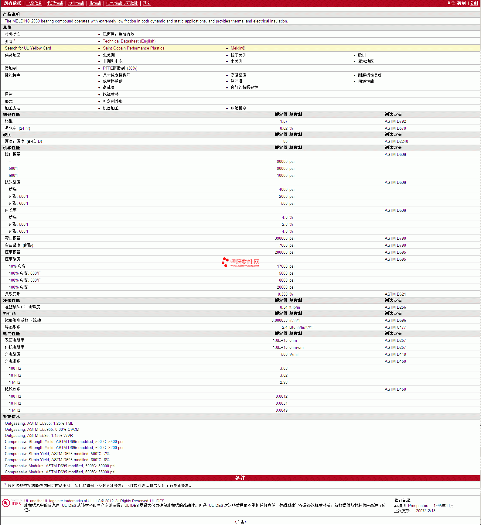Image resolution: width=481 pixels, height=525 pixels.
Task: Click the 耗散因数 1 MHz value 0.0049
Action: pyautogui.click(x=281, y=410)
